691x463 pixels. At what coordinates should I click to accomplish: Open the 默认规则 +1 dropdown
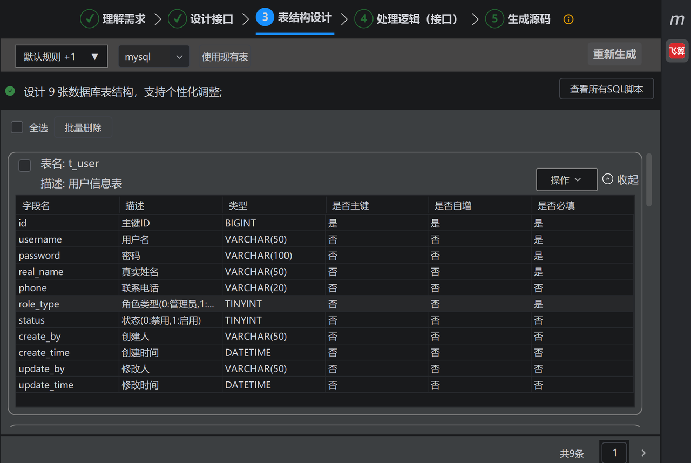point(62,56)
